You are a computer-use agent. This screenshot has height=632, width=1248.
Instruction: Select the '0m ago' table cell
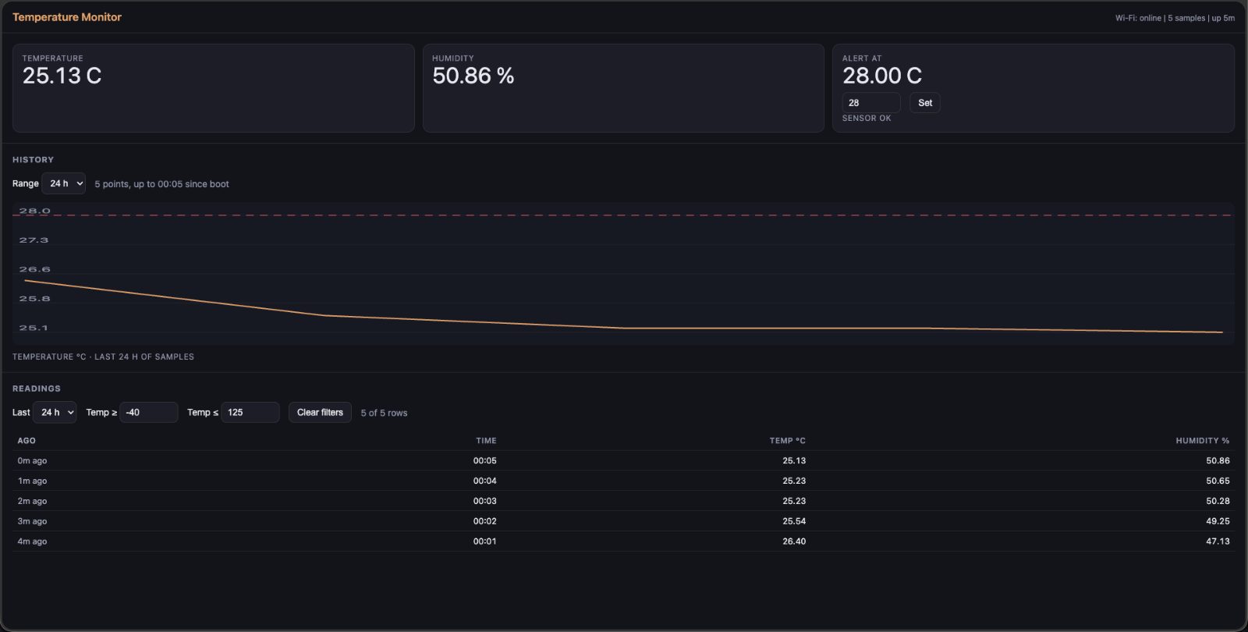point(32,461)
